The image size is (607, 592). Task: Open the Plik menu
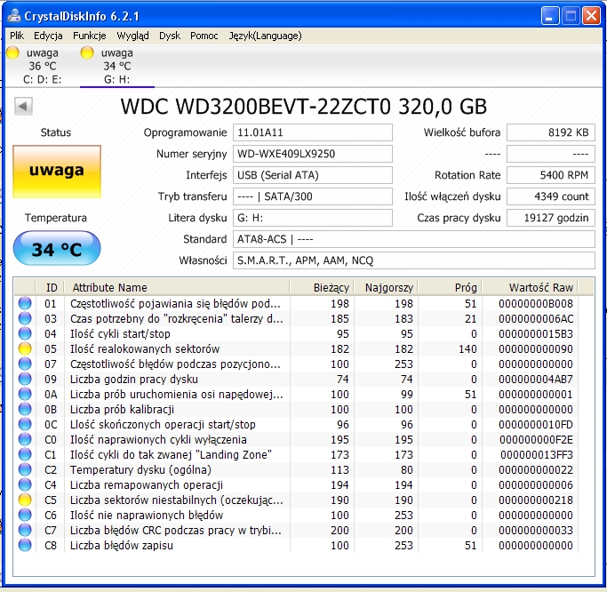pyautogui.click(x=17, y=36)
